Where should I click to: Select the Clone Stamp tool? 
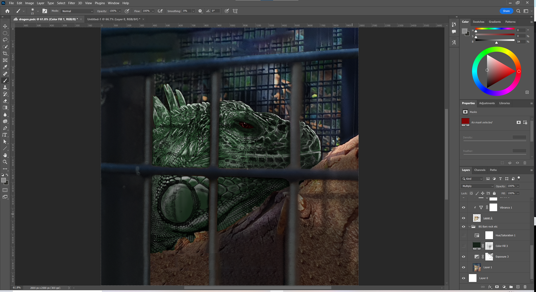point(5,87)
